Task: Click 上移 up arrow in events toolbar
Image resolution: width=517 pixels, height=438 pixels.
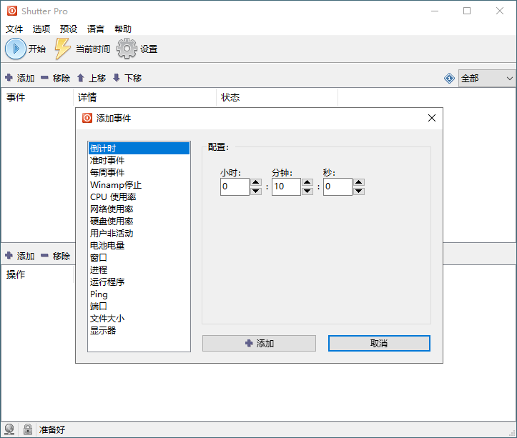Action: (x=81, y=78)
